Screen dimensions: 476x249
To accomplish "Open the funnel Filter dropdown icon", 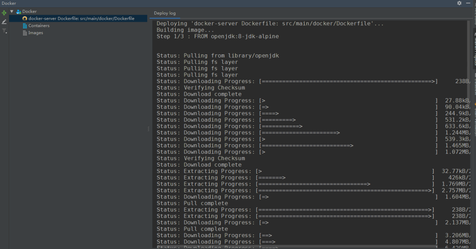I will (x=4, y=31).
